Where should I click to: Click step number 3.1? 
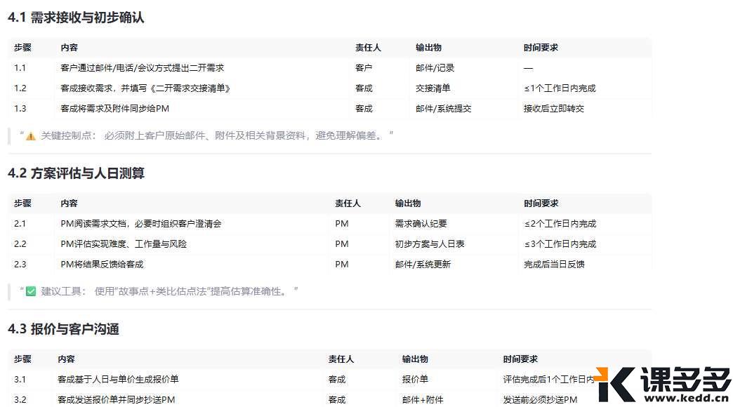pyautogui.click(x=20, y=379)
